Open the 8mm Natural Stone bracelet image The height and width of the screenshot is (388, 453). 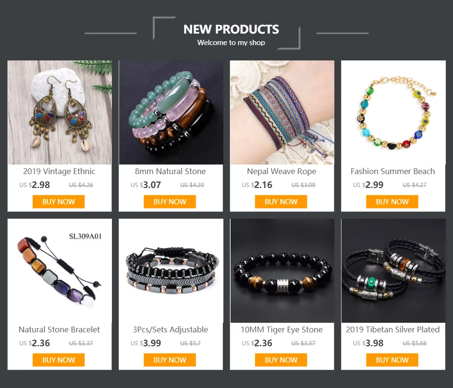[x=171, y=112]
